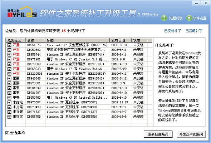The width and height of the screenshot is (211, 143).
Task: Click the 2010-6-22 release date
Action: tap(119, 69)
